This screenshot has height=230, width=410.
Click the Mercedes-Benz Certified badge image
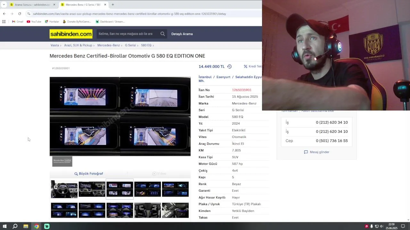pyautogui.click(x=62, y=161)
